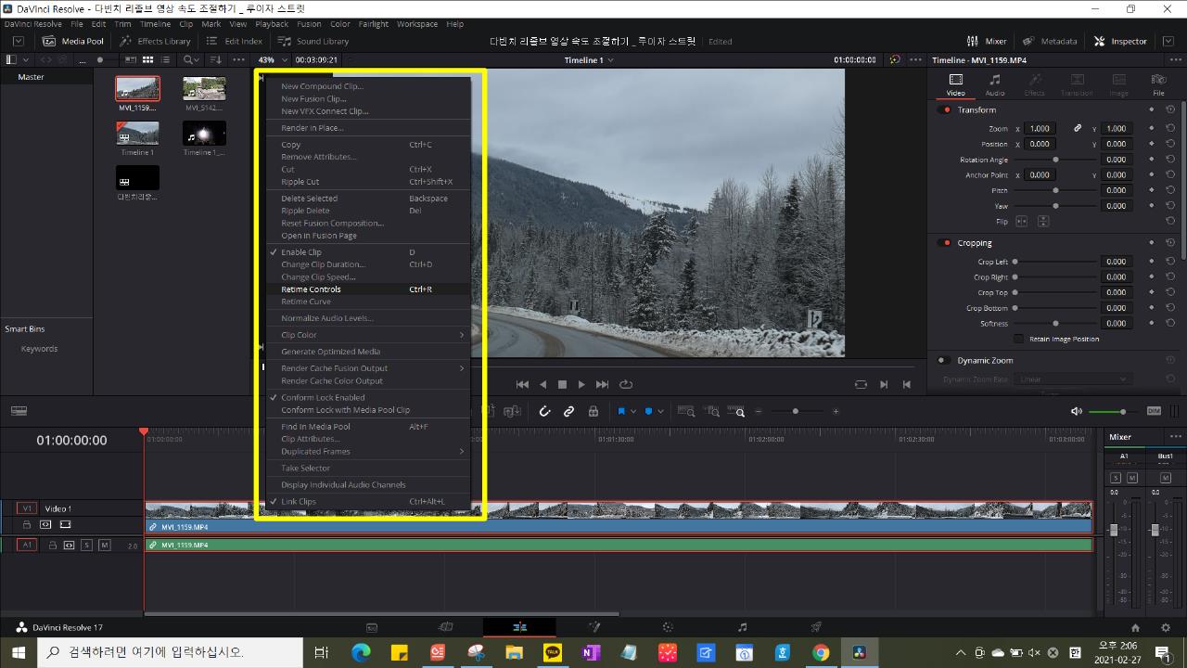Open the Fairlight page icon
This screenshot has height=668, width=1187.
coord(742,627)
